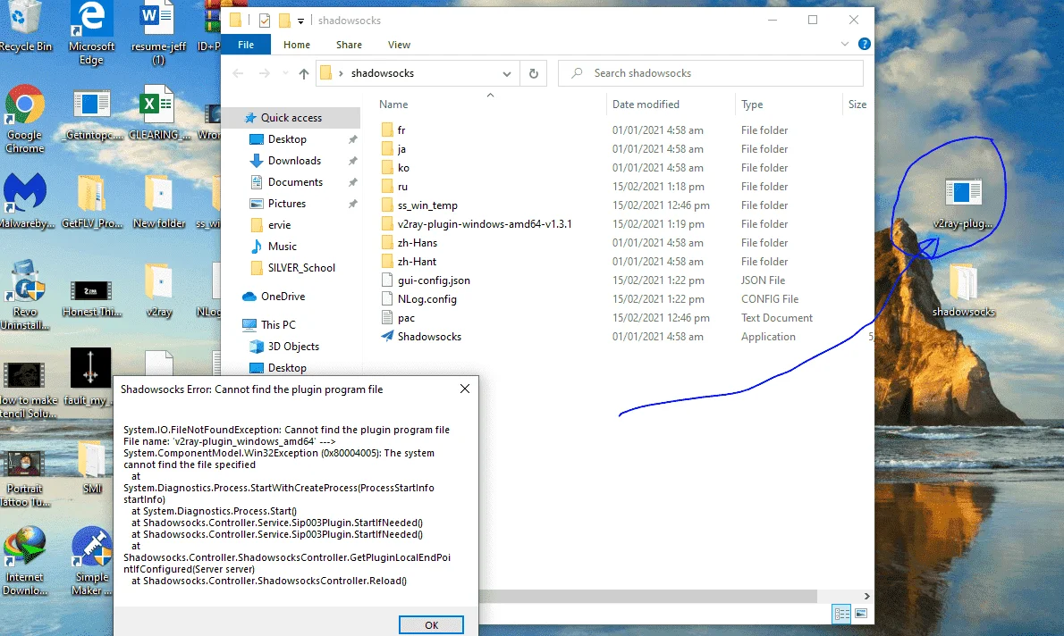Select the v2ray-plugin-windows-amd64-v1.3.1 folder
Viewport: 1064px width, 636px height.
(x=485, y=223)
